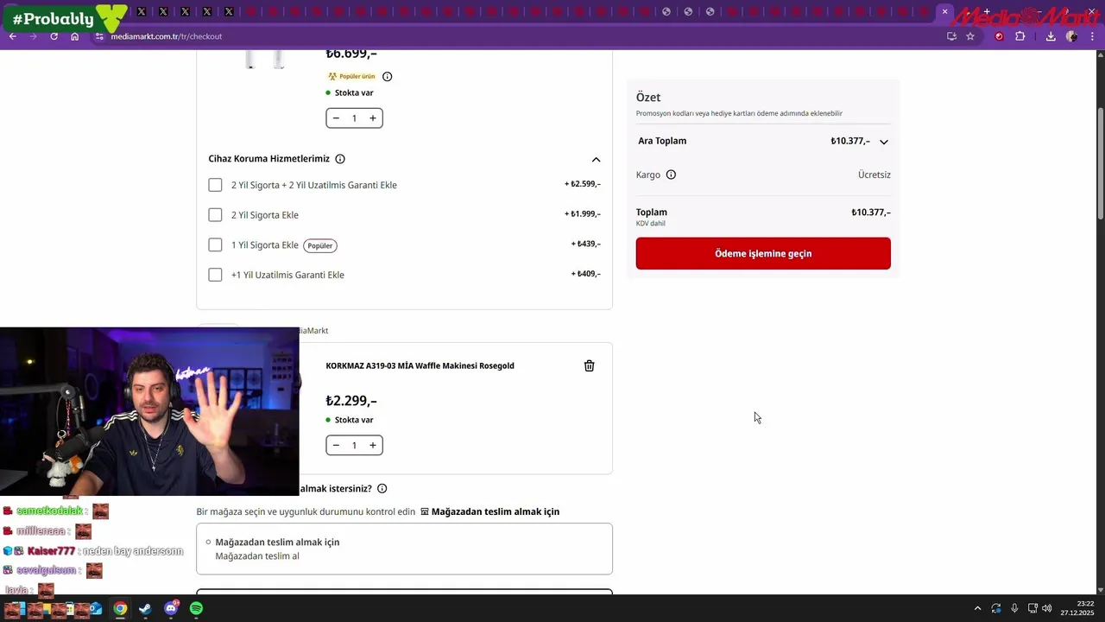
Task: Open Spotify from the taskbar
Action: pyautogui.click(x=196, y=609)
